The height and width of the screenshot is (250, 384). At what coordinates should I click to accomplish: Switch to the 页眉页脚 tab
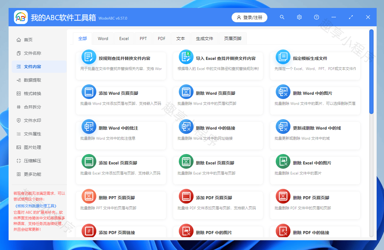click(233, 39)
